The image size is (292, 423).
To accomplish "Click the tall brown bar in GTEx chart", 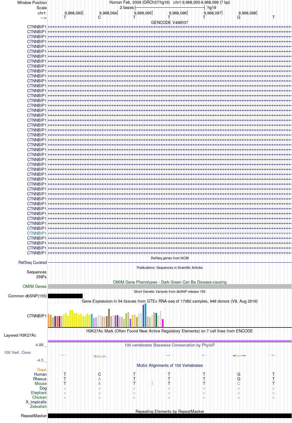I will click(x=109, y=318).
